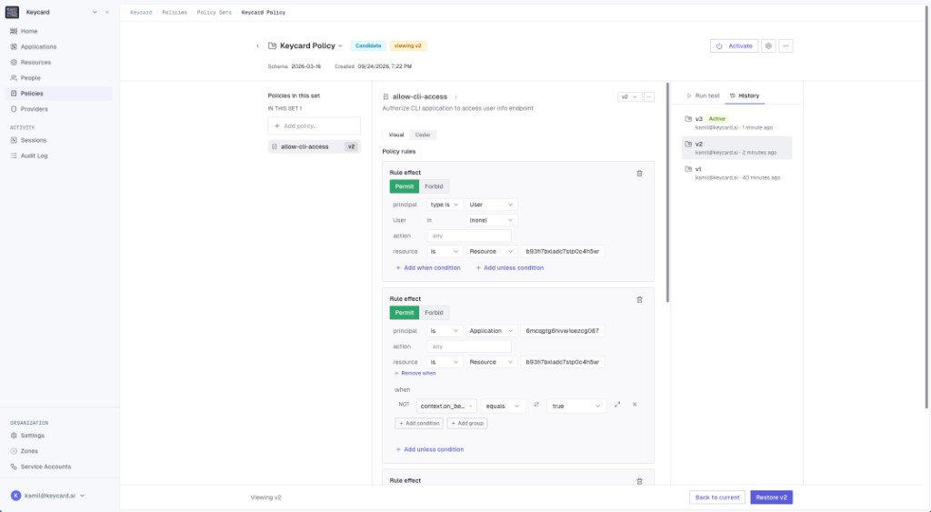Set first rule effect to Permit
This screenshot has height=512, width=931.
(x=405, y=186)
